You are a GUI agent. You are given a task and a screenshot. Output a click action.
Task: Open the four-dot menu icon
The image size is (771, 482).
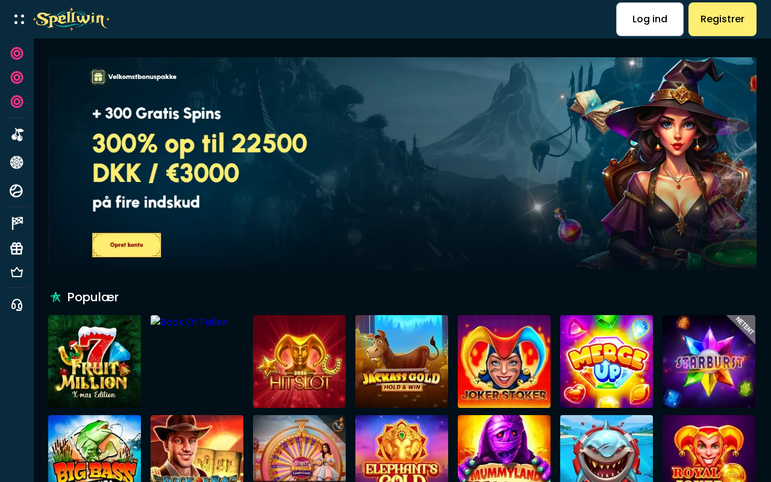coord(19,19)
